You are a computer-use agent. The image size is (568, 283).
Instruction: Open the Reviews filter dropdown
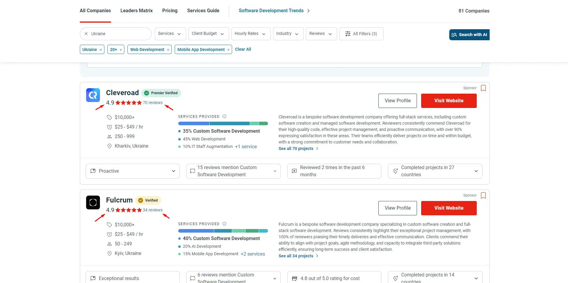tap(322, 34)
